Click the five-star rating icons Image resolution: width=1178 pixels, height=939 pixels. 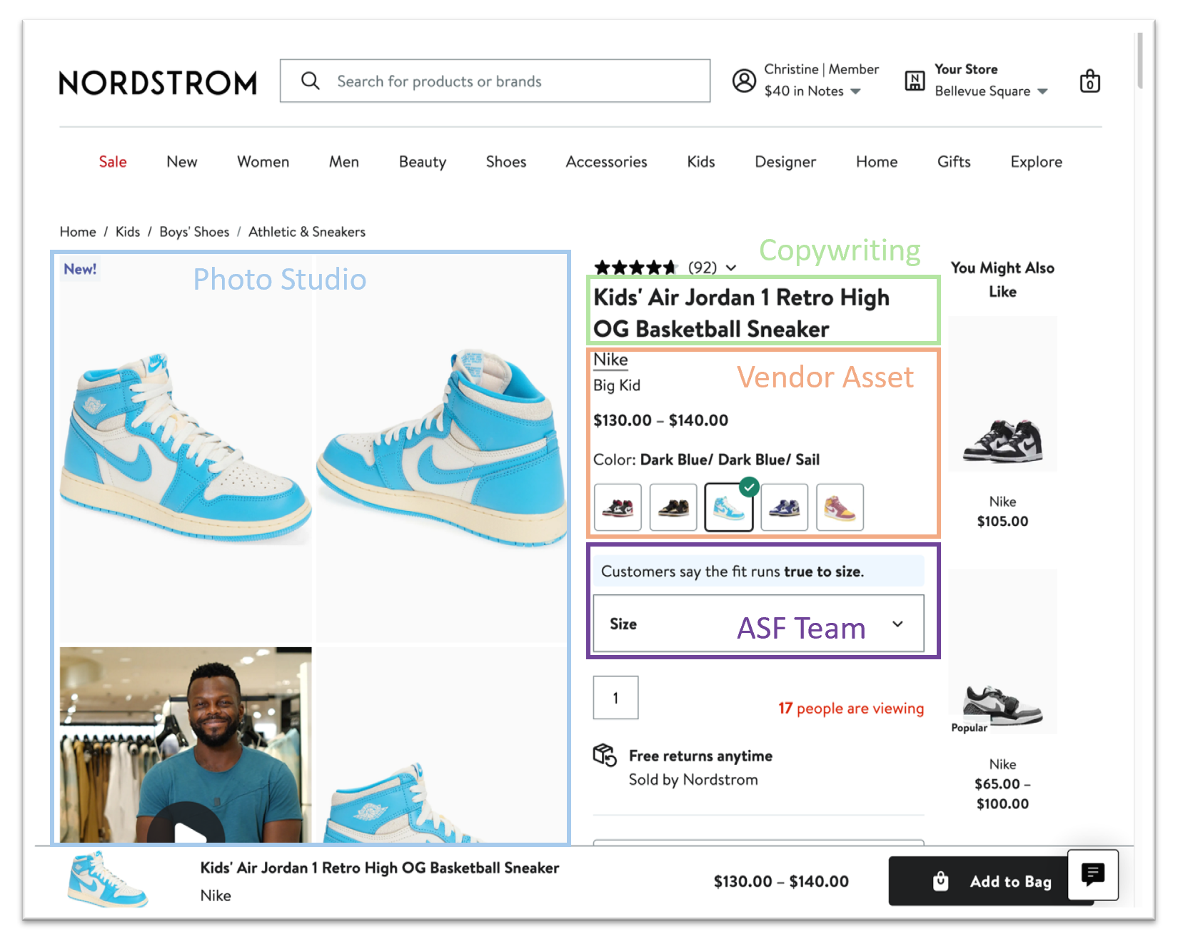[x=635, y=268]
